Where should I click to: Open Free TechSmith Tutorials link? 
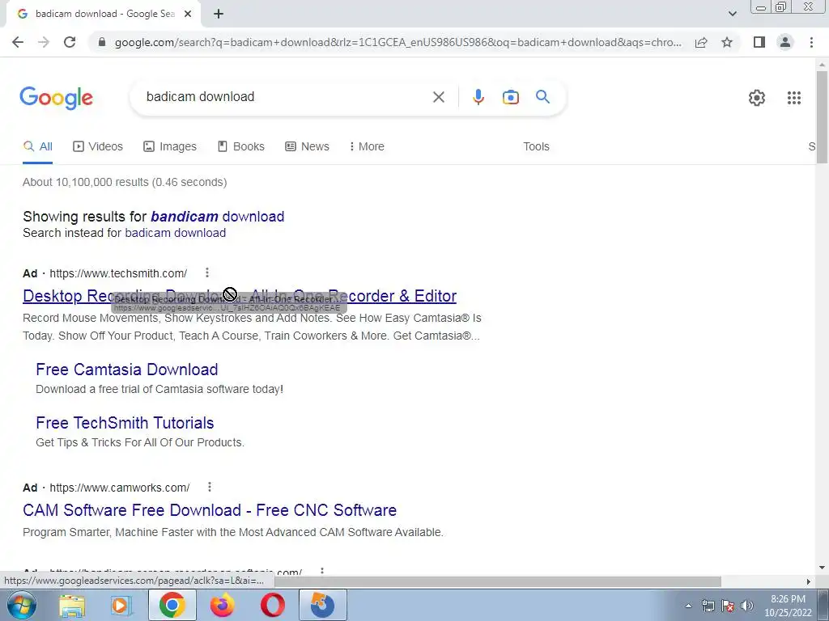click(x=125, y=423)
